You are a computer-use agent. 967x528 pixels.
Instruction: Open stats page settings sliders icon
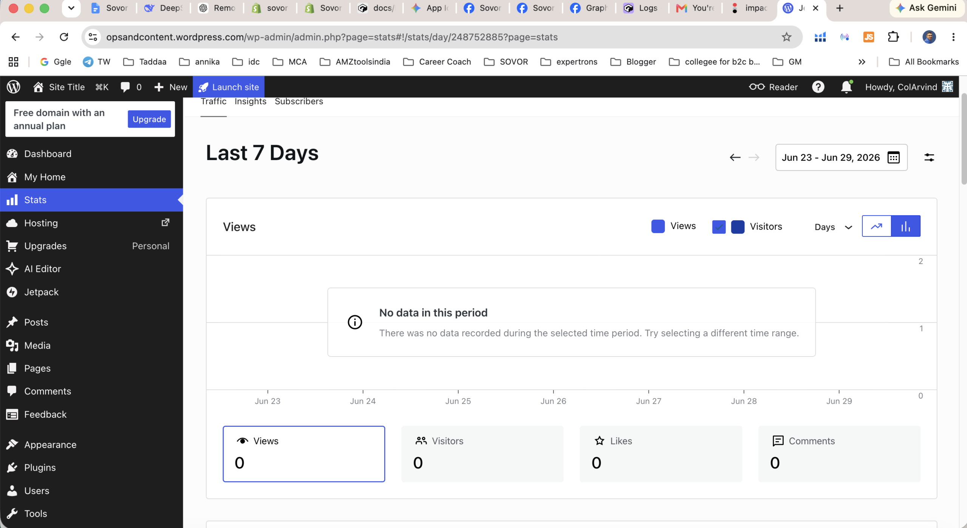(929, 157)
